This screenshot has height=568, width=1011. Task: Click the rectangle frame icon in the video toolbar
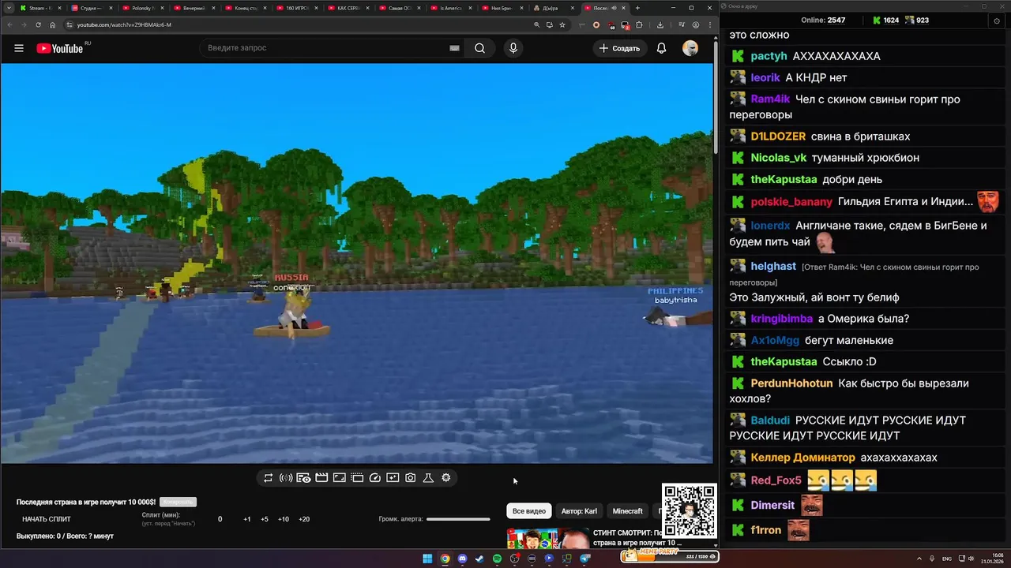(339, 478)
